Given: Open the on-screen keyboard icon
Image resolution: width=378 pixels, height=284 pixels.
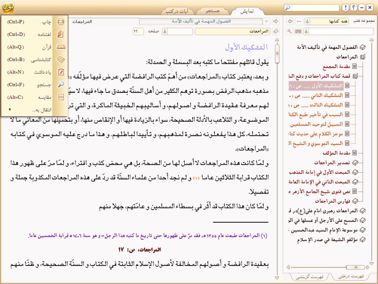Looking at the screenshot, I should pyautogui.click(x=298, y=32).
